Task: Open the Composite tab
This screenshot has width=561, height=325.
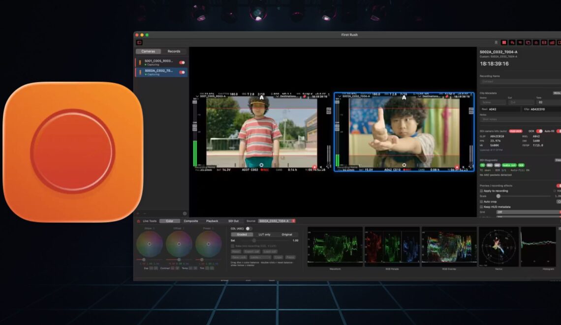Action: [x=191, y=221]
